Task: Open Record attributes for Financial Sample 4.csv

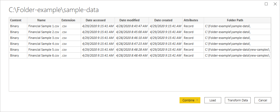Action: tap(189, 44)
